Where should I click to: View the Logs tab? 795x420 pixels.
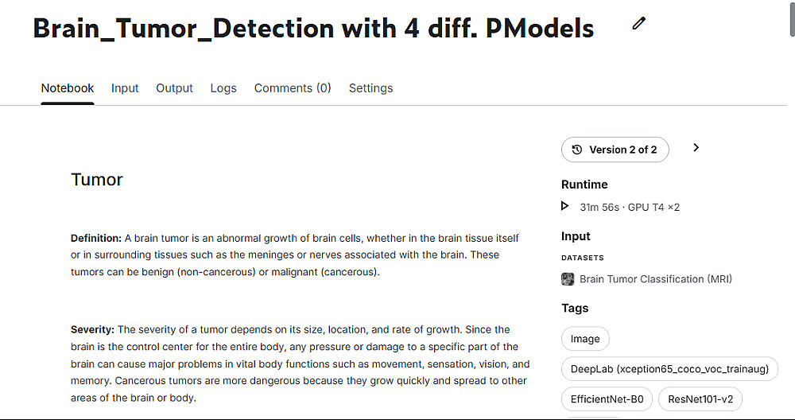pos(223,88)
